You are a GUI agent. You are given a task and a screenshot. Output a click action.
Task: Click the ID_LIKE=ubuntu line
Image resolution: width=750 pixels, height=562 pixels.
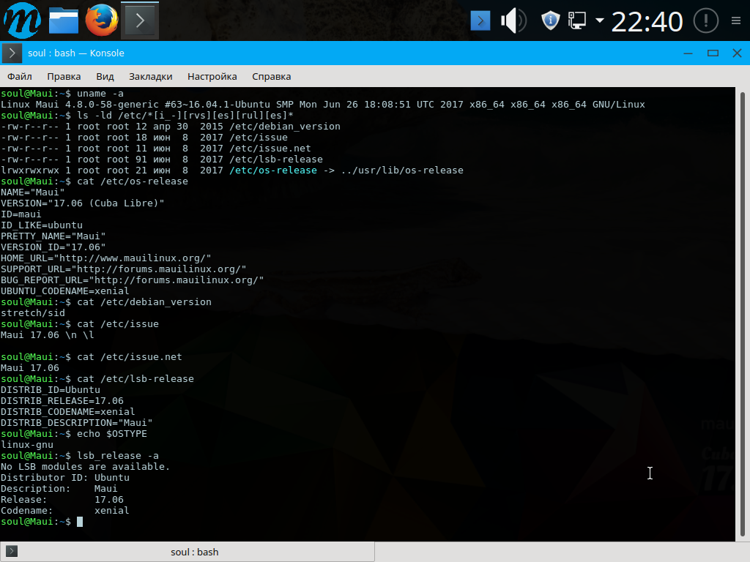tap(41, 225)
